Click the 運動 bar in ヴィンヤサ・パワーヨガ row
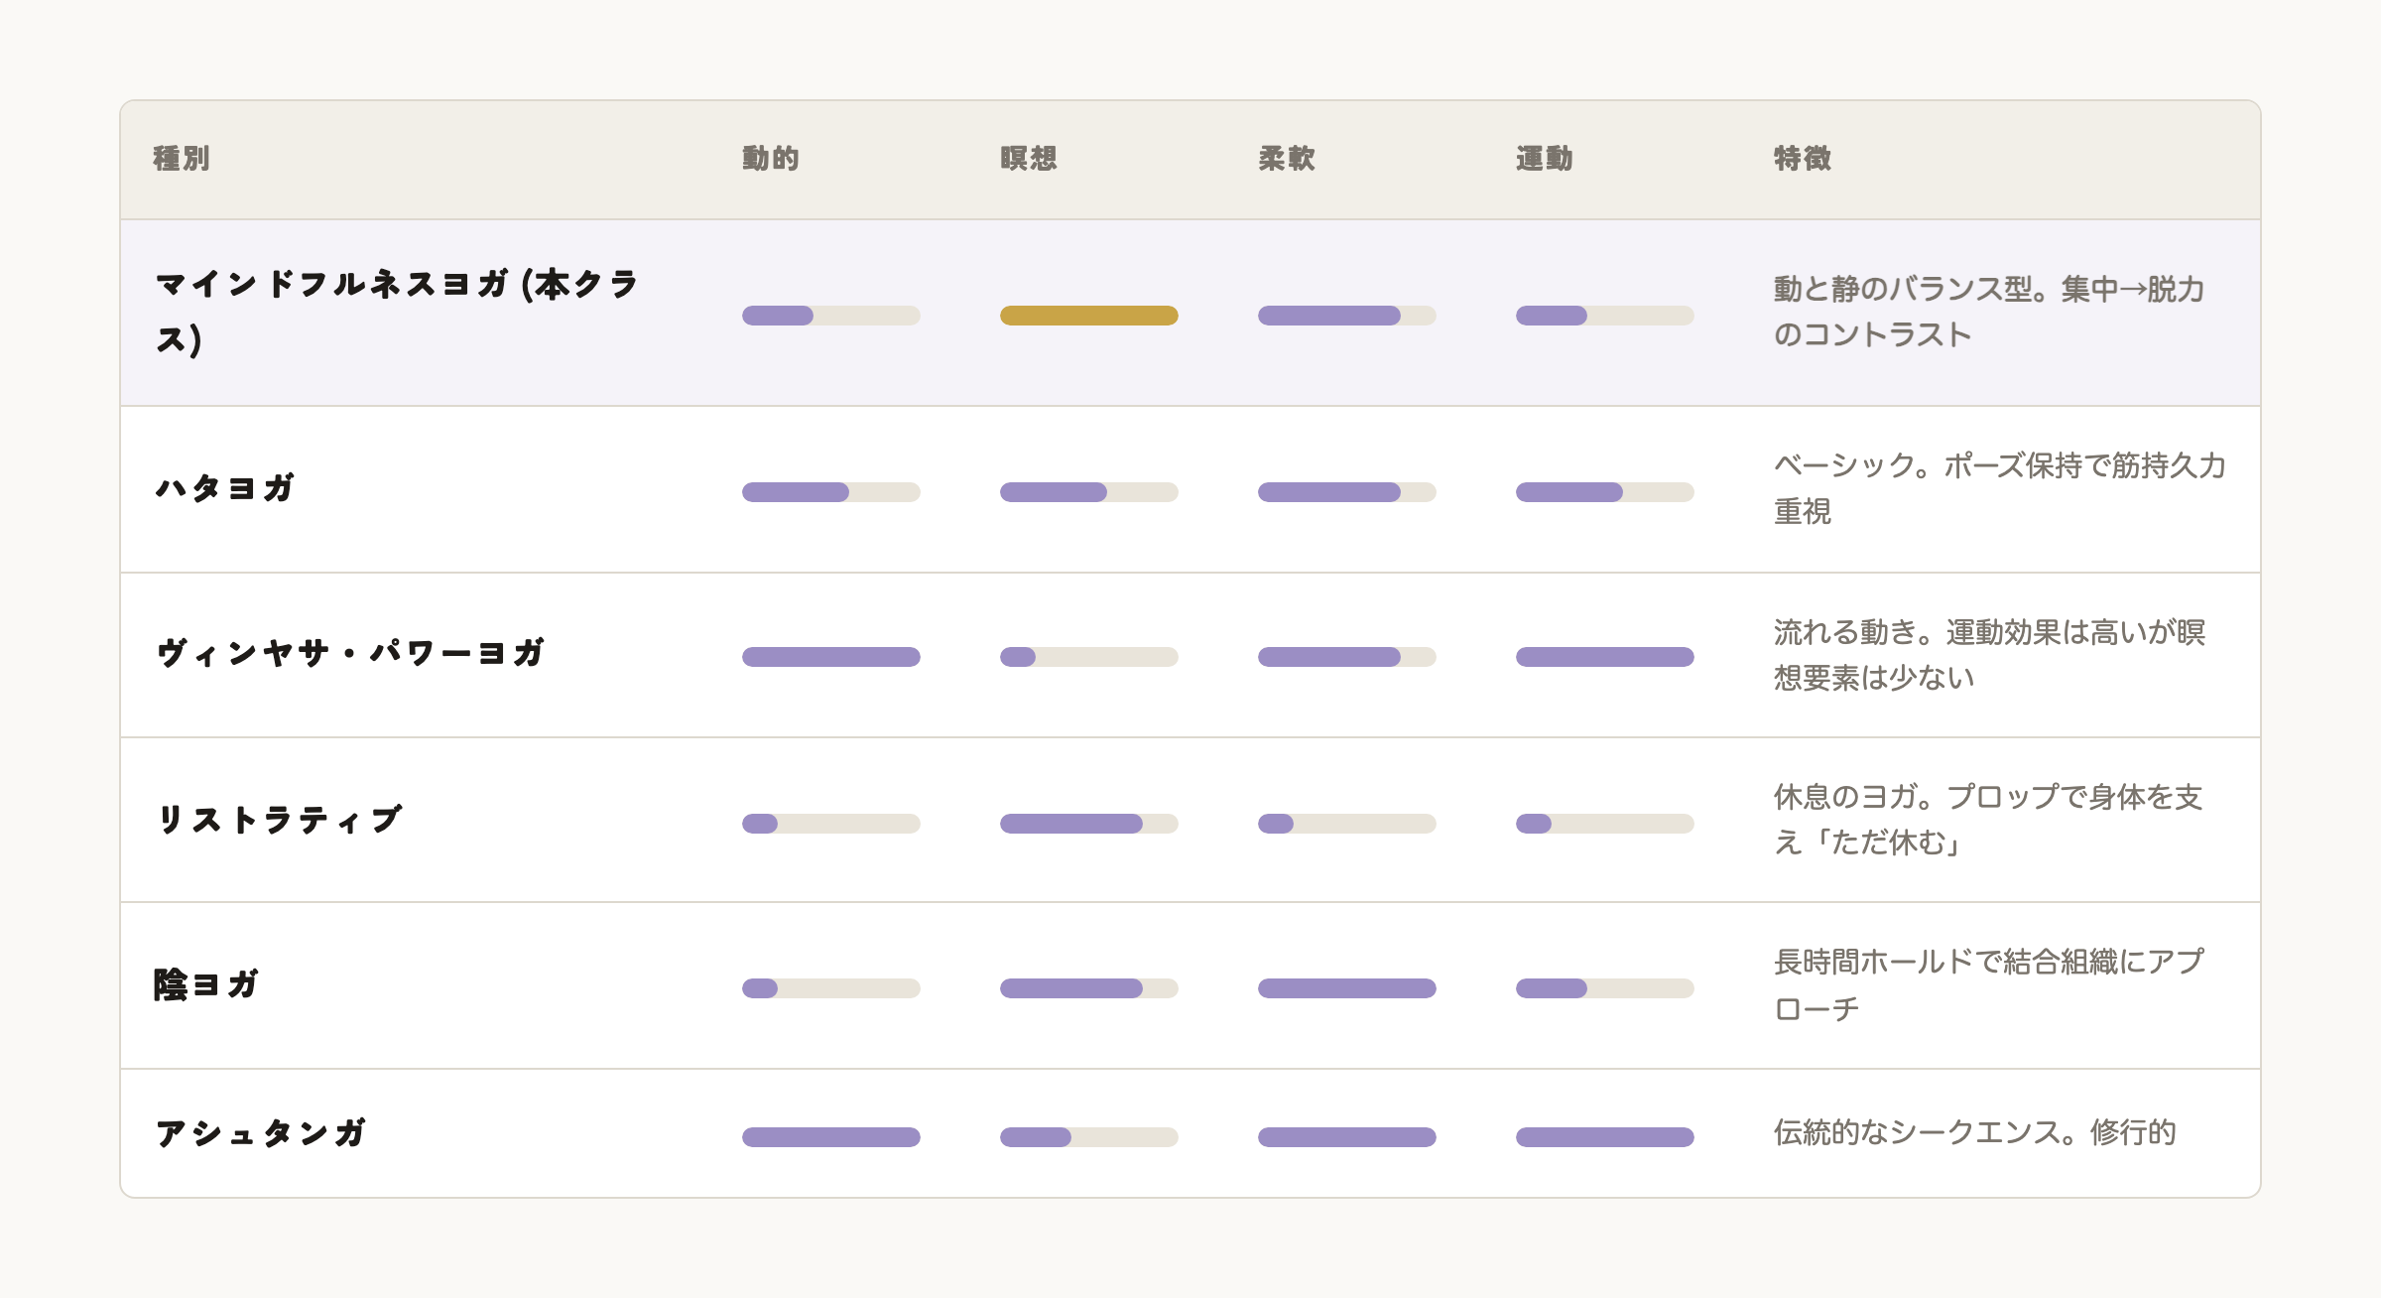The image size is (2381, 1300). [x=1605, y=657]
